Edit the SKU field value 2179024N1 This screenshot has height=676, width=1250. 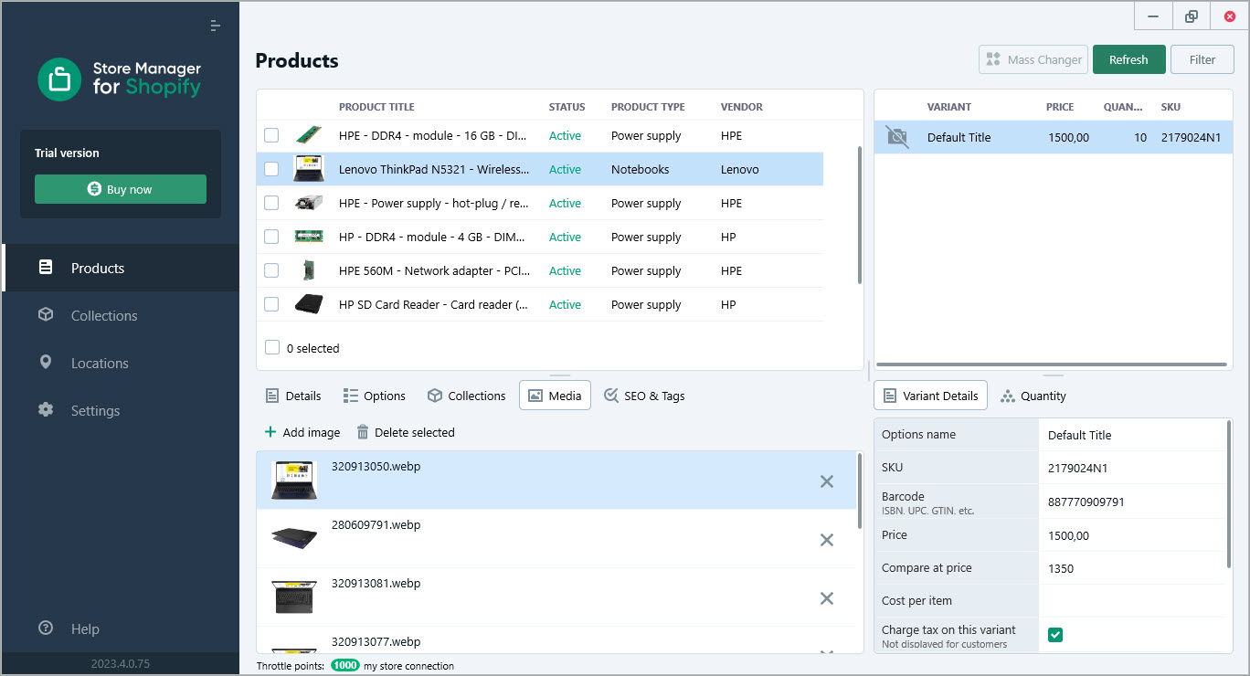(1131, 468)
